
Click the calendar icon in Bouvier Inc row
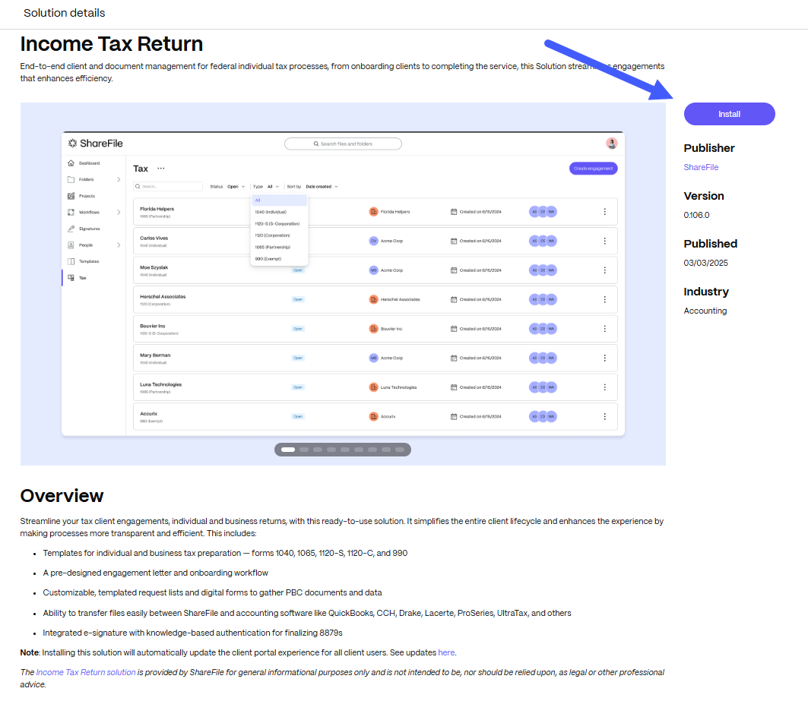[x=454, y=329]
